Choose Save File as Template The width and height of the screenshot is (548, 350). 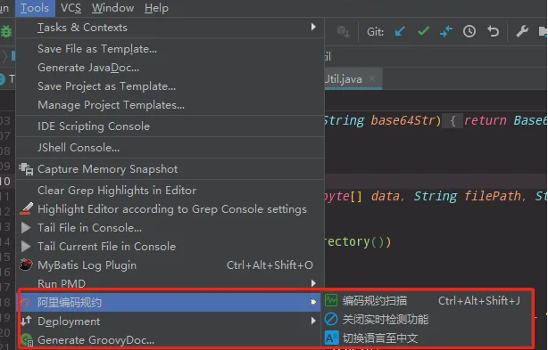170,49
